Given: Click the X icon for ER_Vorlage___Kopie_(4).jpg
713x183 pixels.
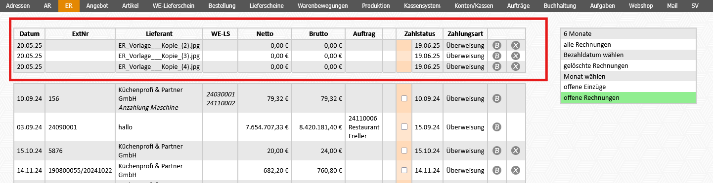Looking at the screenshot, I should tap(515, 66).
